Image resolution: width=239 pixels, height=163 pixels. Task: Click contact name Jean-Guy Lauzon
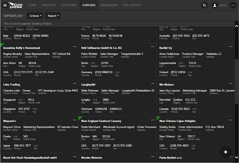point(170,91)
